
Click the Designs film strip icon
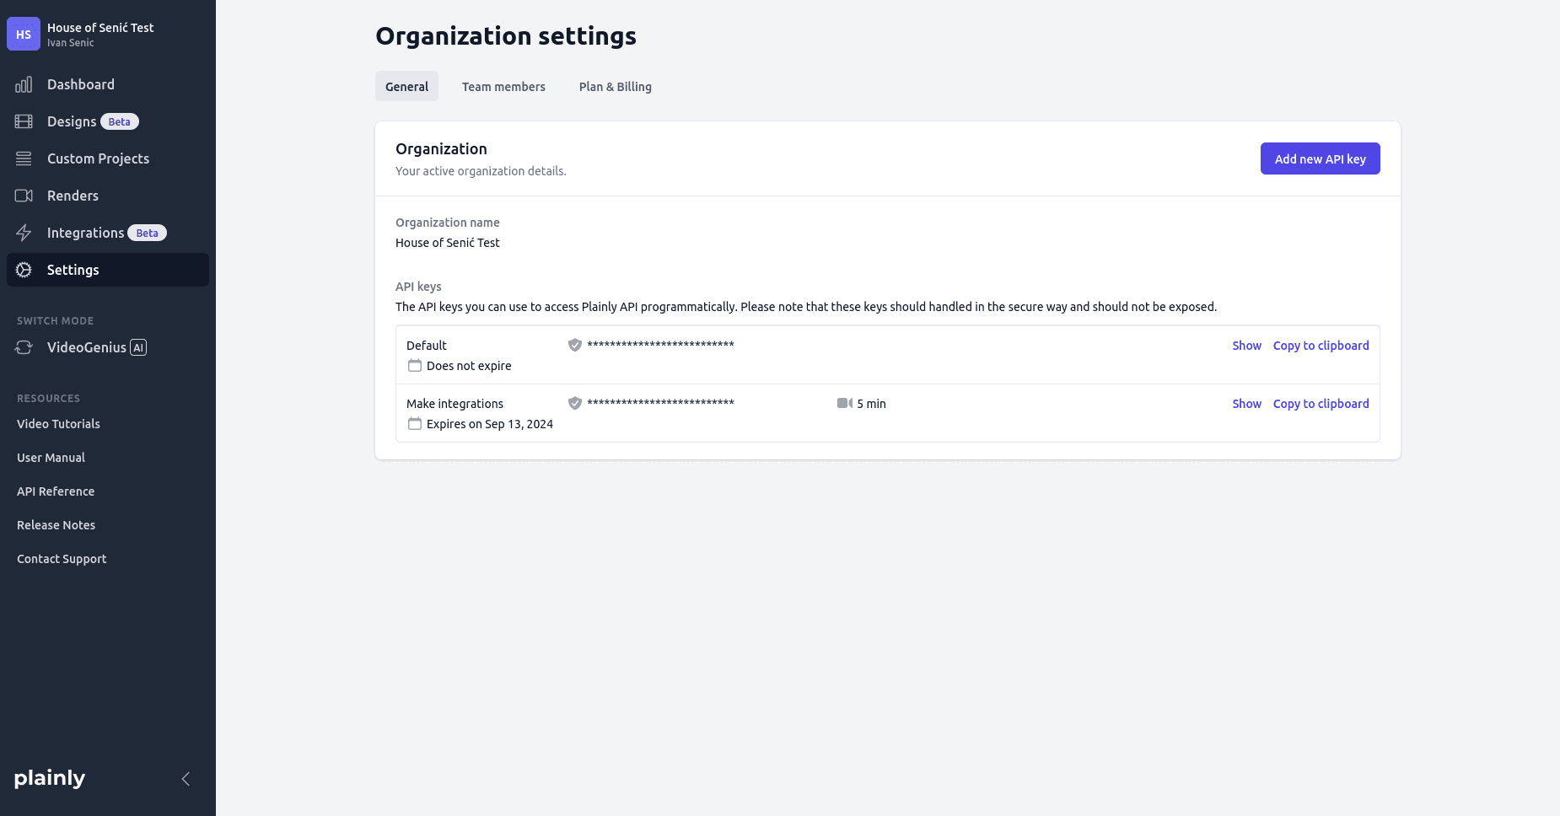coord(24,121)
